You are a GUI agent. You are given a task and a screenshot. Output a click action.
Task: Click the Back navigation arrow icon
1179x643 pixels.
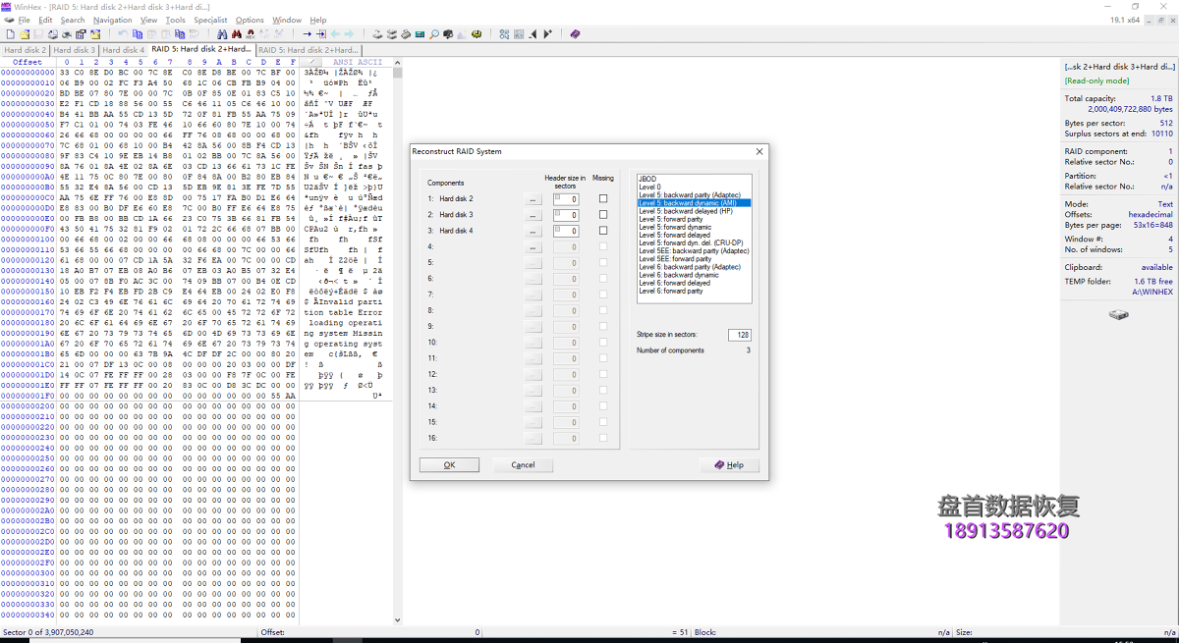[335, 34]
